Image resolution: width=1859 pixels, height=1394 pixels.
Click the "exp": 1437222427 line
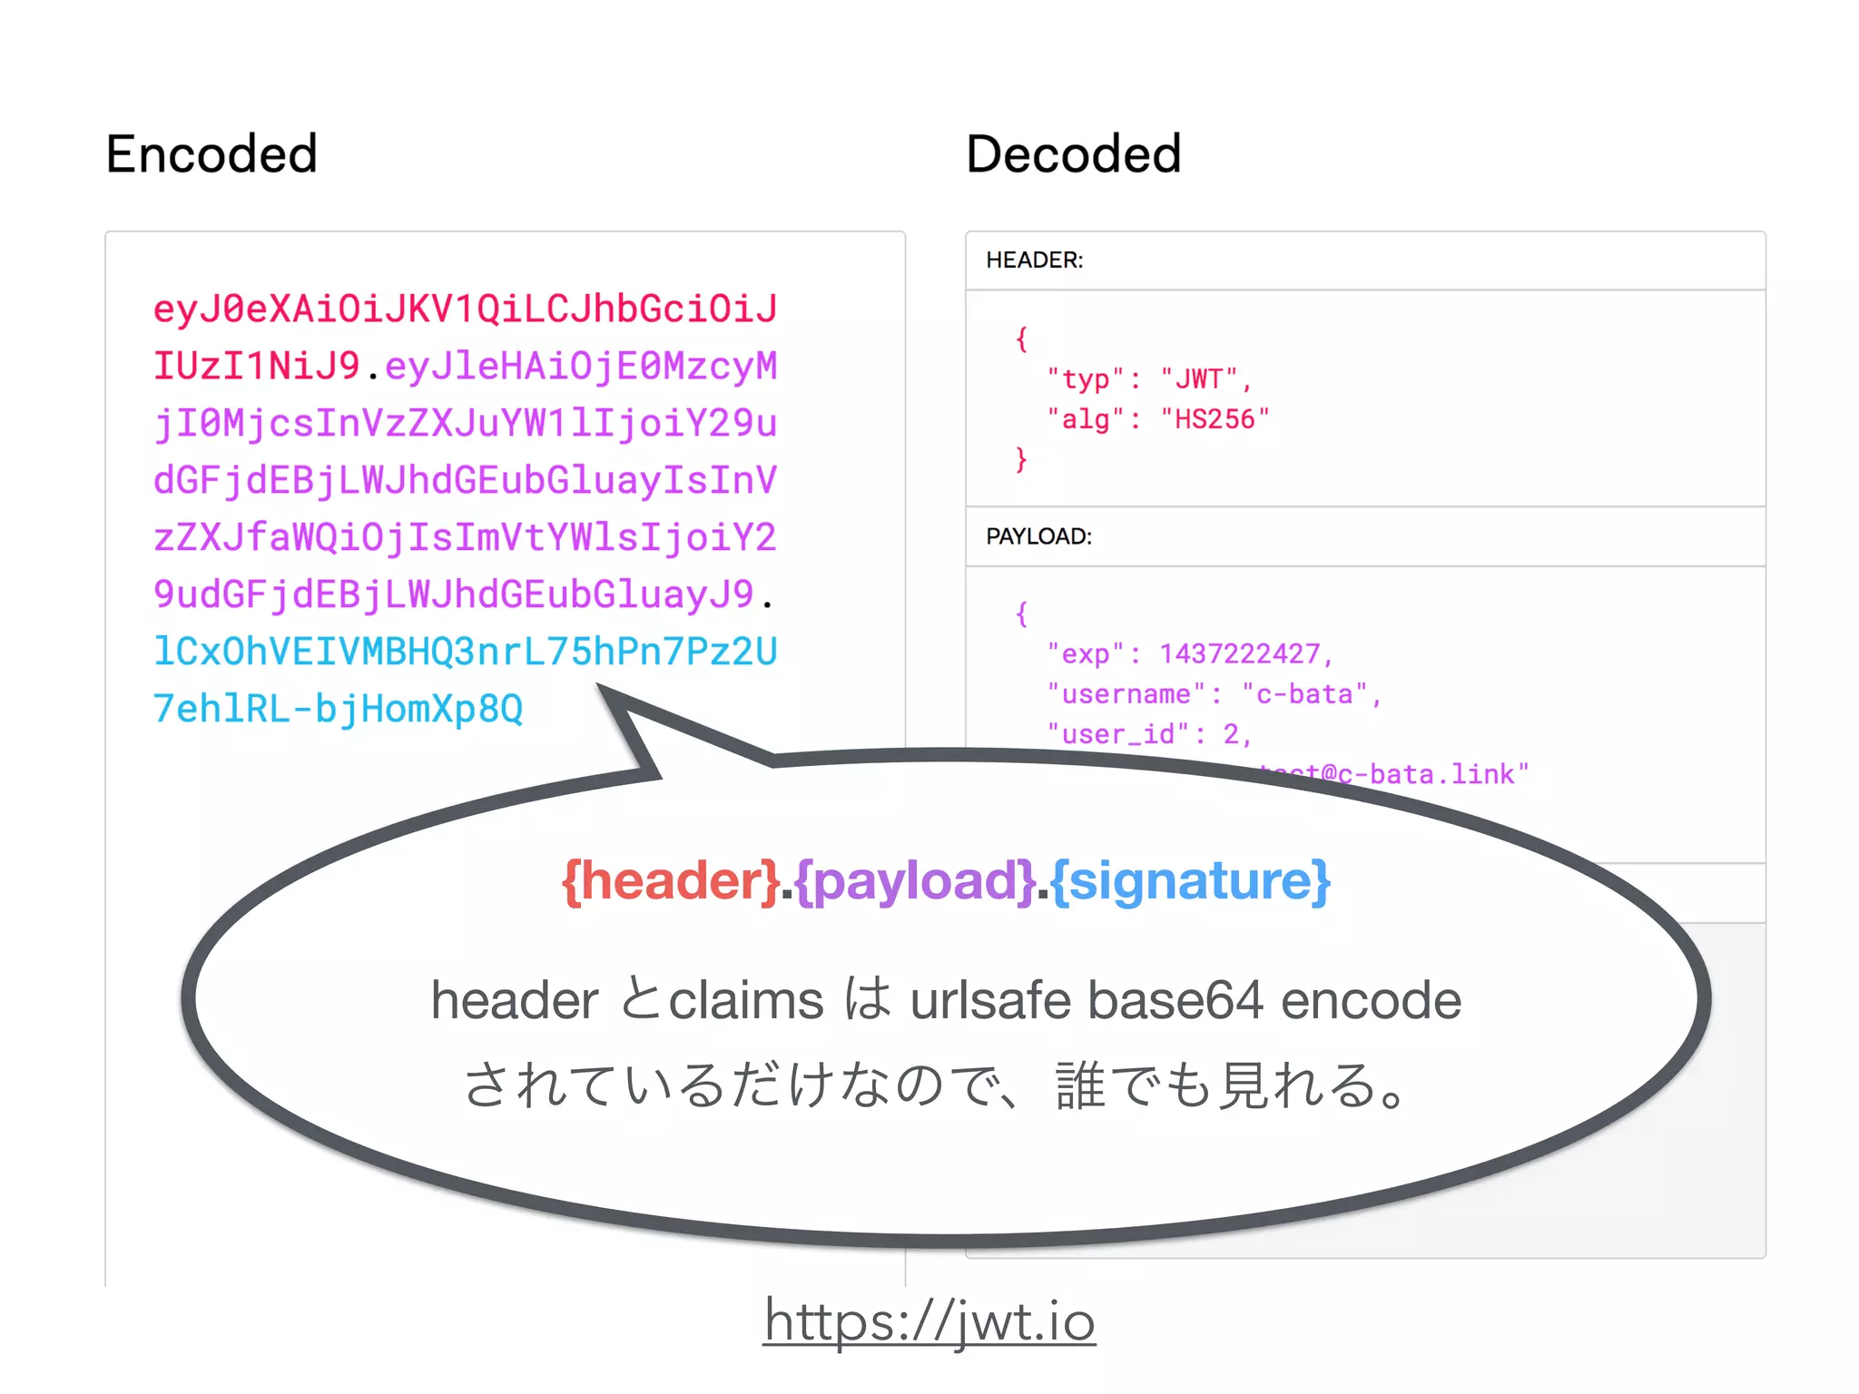click(1189, 653)
